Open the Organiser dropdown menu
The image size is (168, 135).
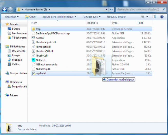pyautogui.click(x=12, y=17)
